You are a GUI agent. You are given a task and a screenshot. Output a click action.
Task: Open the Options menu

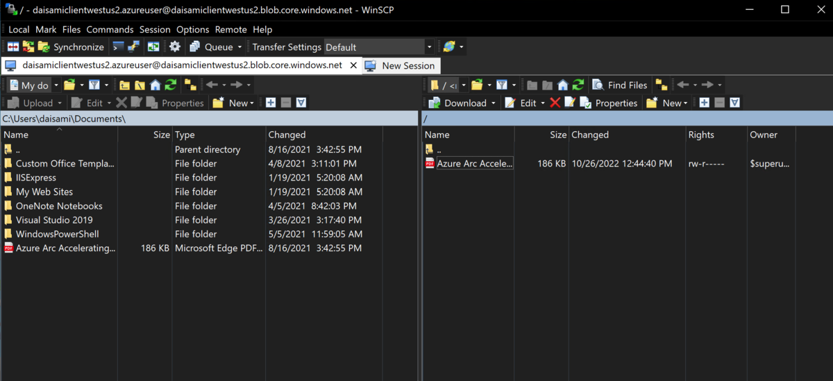(192, 30)
